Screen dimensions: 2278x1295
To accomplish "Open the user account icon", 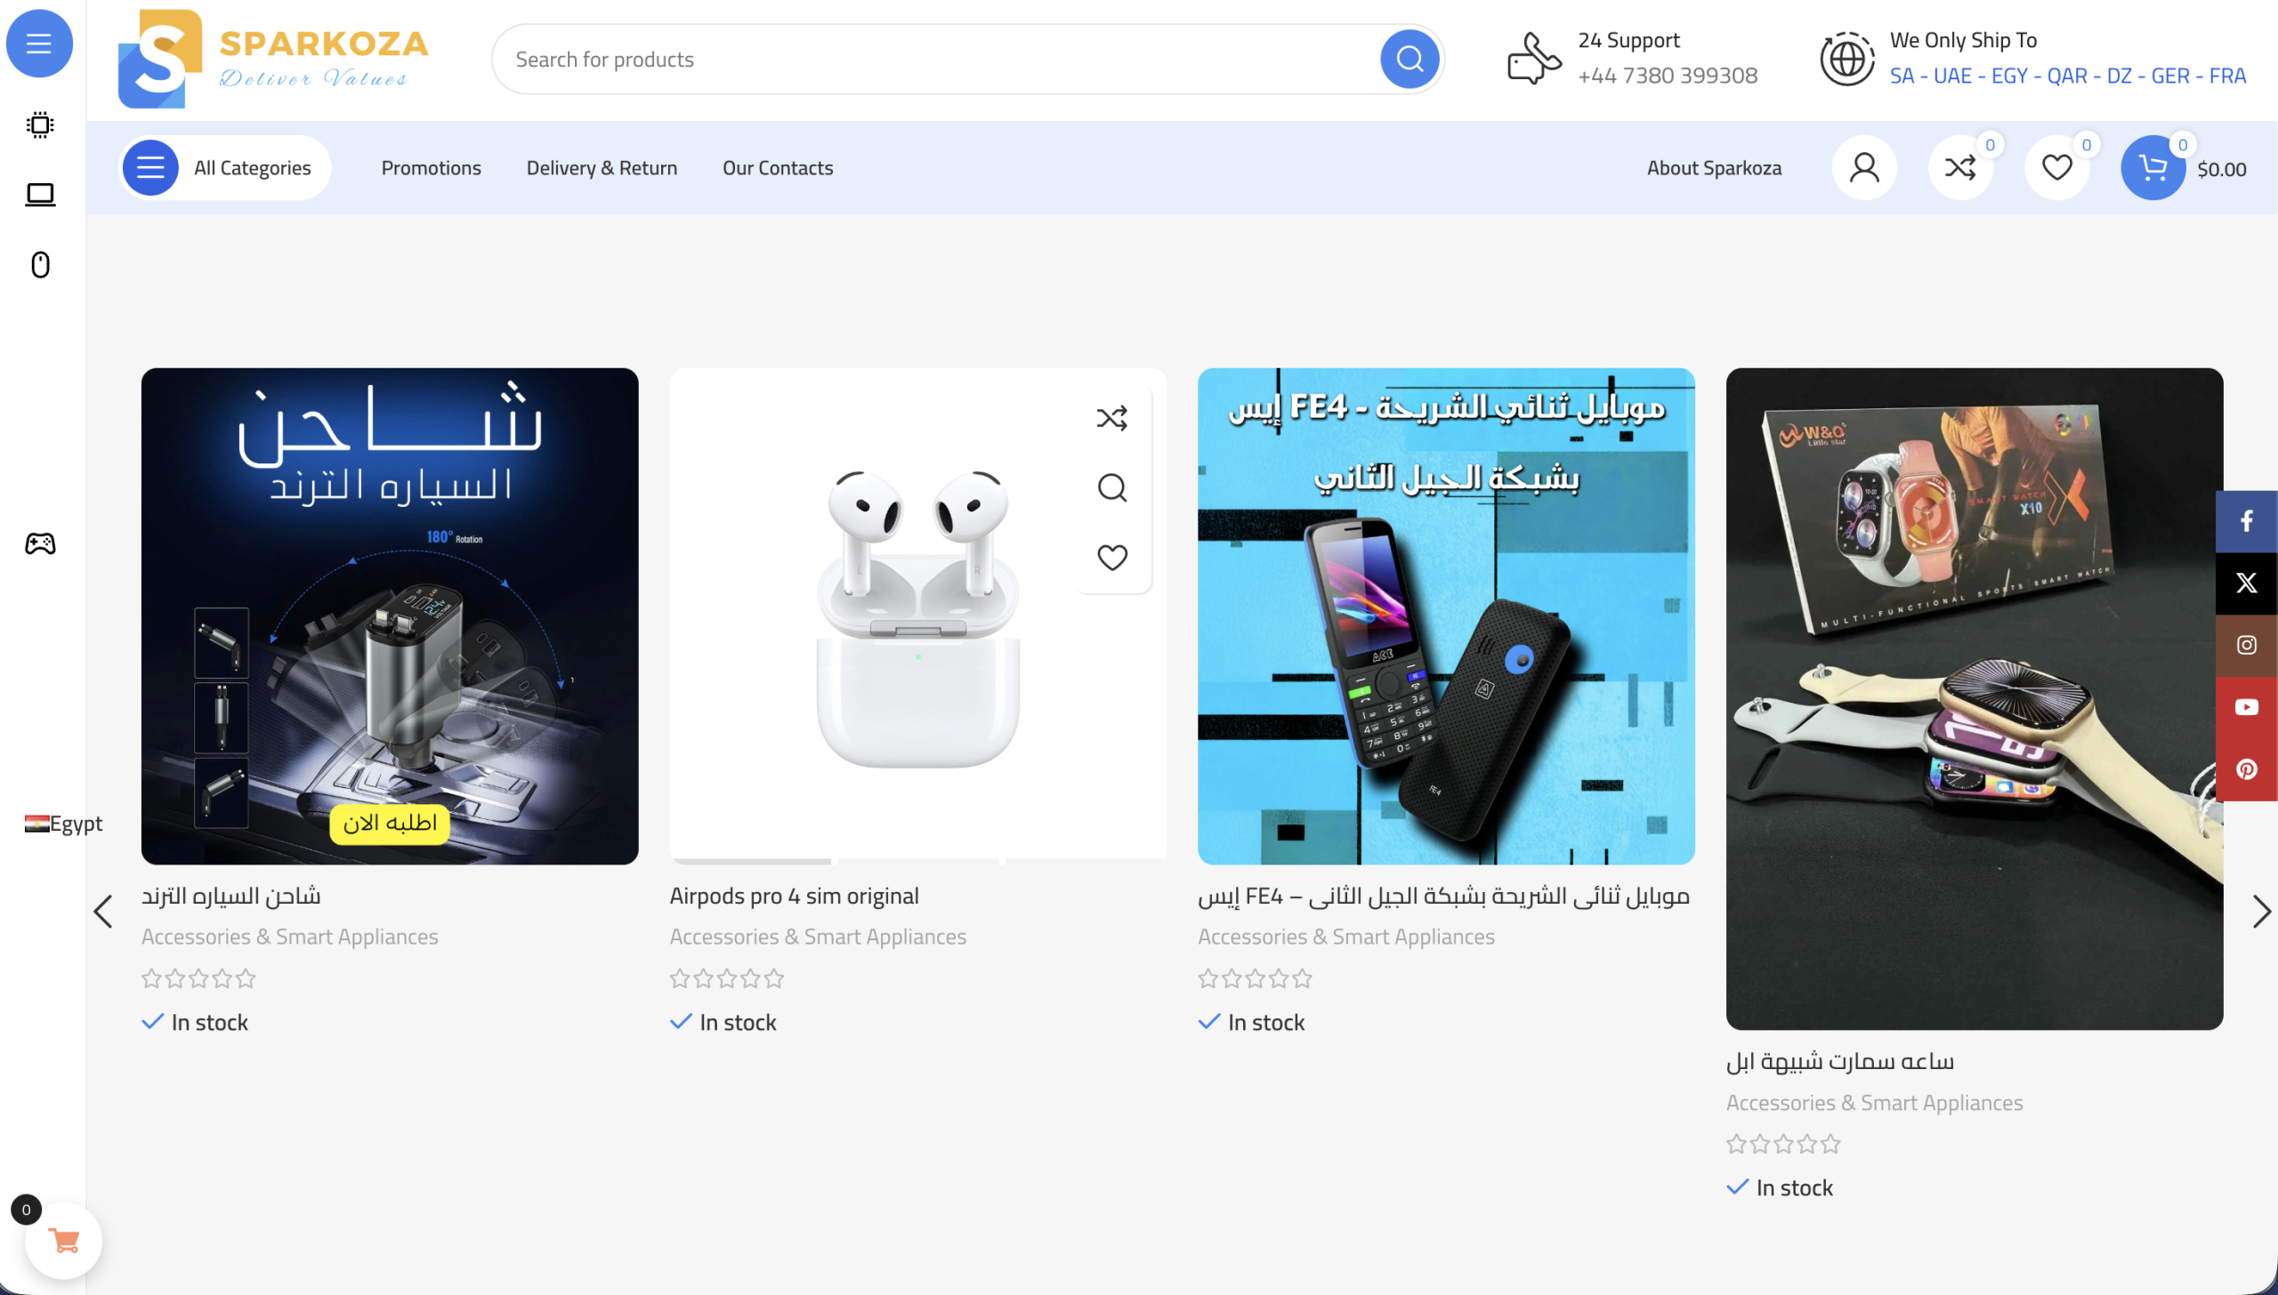I will (1864, 167).
